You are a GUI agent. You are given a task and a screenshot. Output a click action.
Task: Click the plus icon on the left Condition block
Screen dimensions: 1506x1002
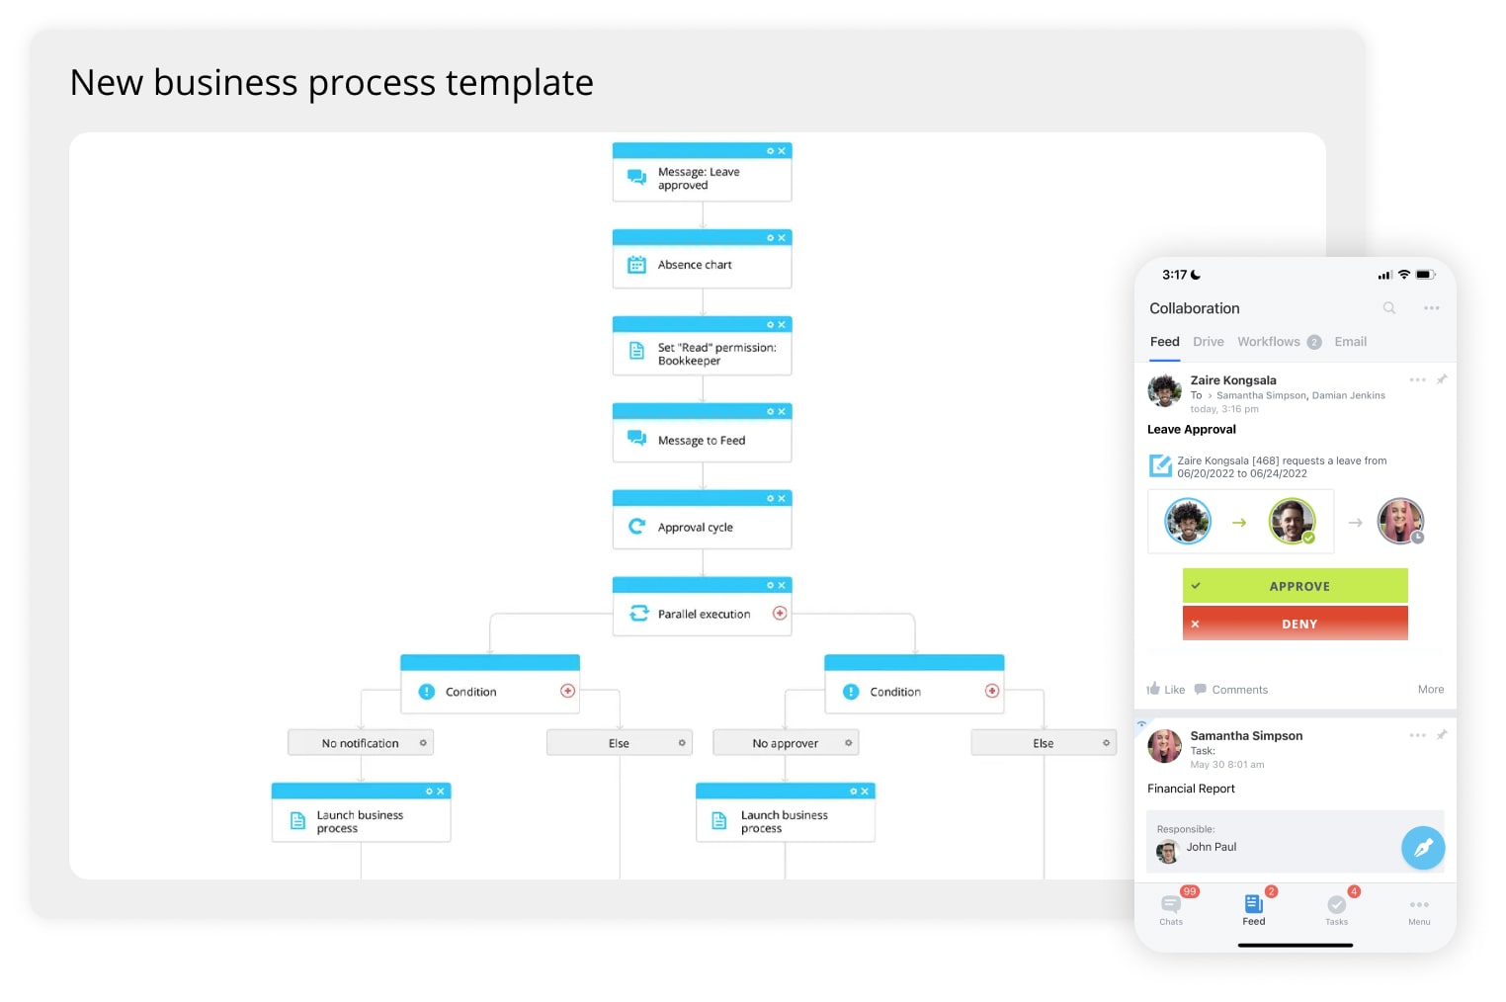(569, 691)
